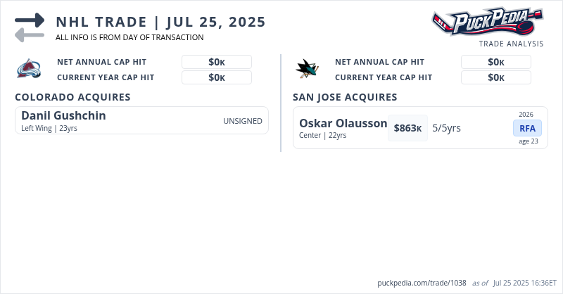Click the puckpedia.com/trade/1038 link
Screen dimensions: 563x294
422,283
